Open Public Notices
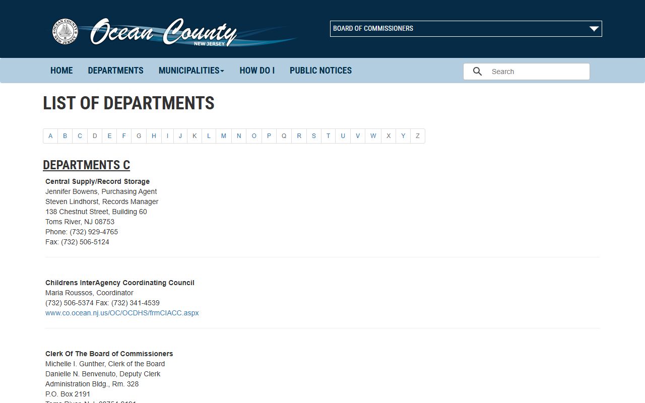 pos(320,71)
